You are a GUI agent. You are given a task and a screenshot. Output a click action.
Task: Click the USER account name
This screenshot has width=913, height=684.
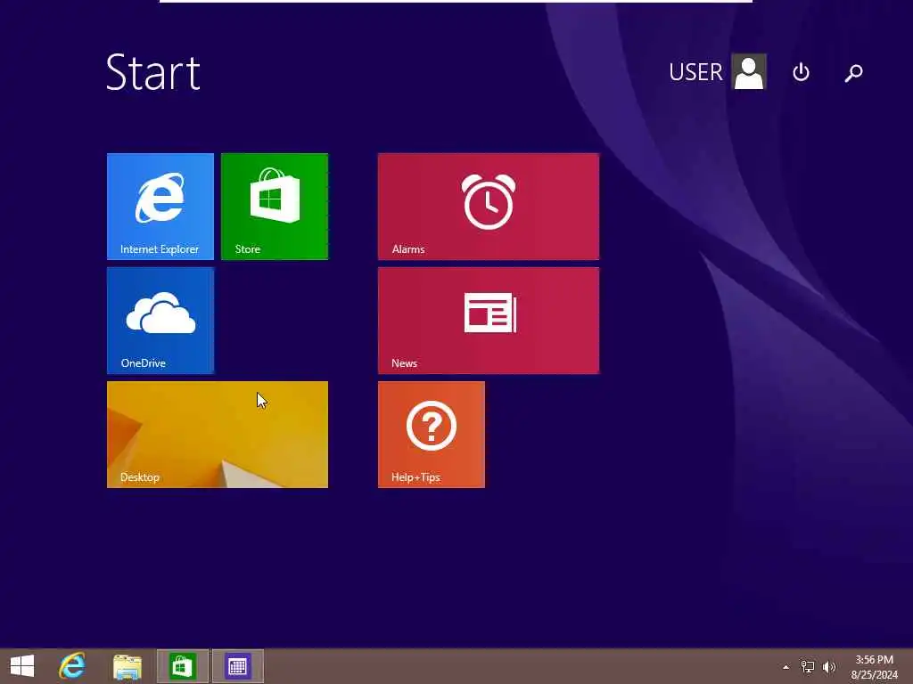(x=695, y=72)
